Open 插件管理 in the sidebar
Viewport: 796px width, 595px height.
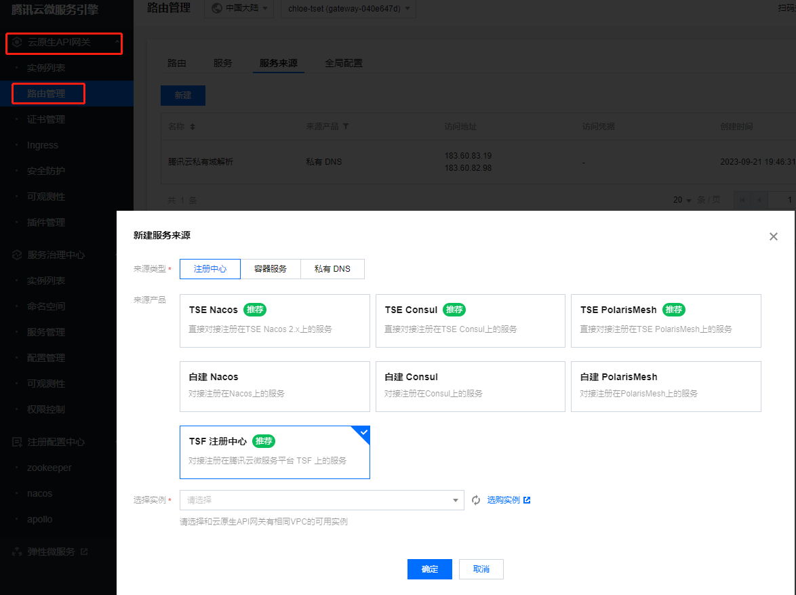click(46, 222)
